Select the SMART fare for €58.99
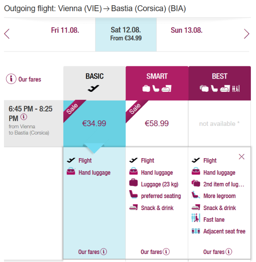This screenshot has height=262, width=256. point(157,123)
